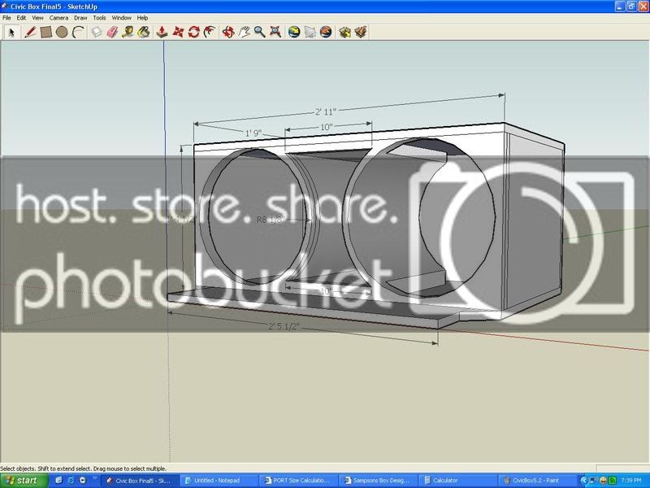Screen dimensions: 650x488
Task: Pick the Offset tool
Action: pos(210,32)
